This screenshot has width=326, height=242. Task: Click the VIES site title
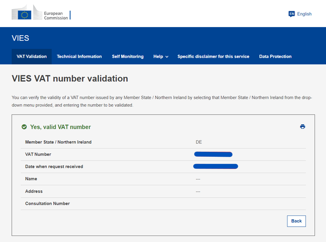(x=20, y=39)
